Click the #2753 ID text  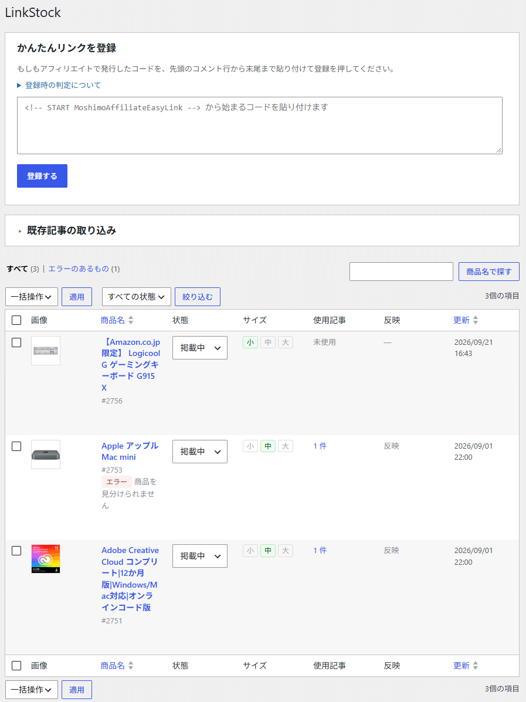tap(112, 470)
